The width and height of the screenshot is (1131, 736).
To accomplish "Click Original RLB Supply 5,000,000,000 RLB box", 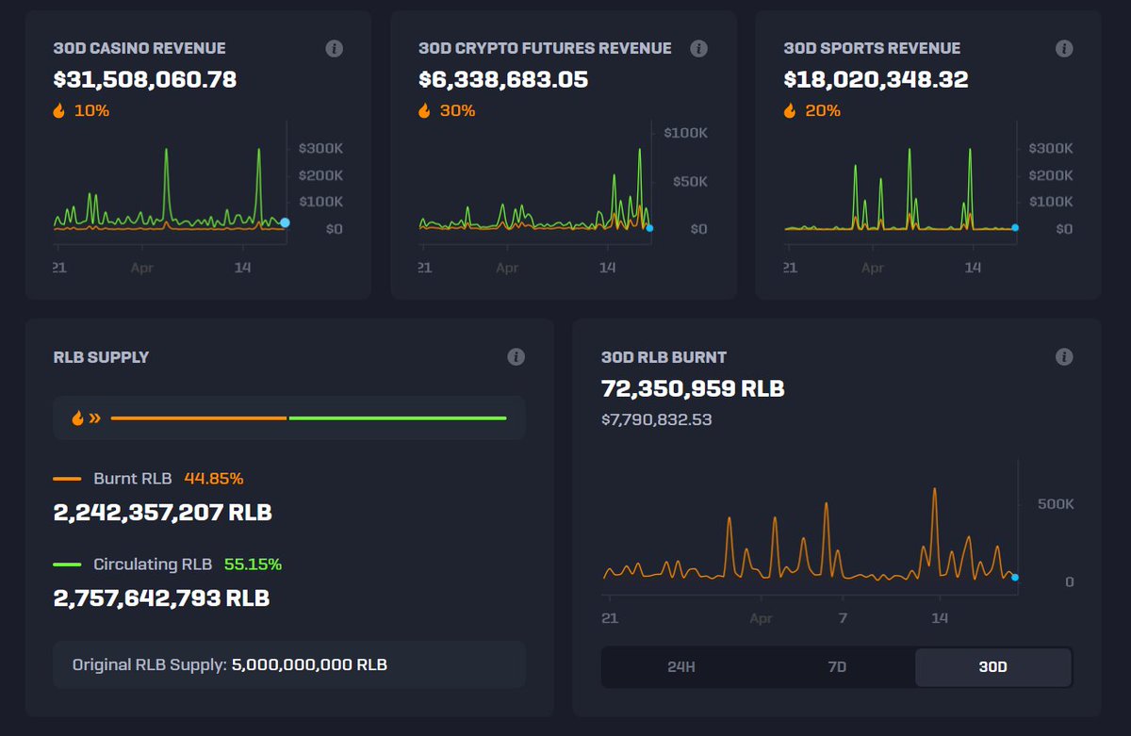I will (289, 664).
